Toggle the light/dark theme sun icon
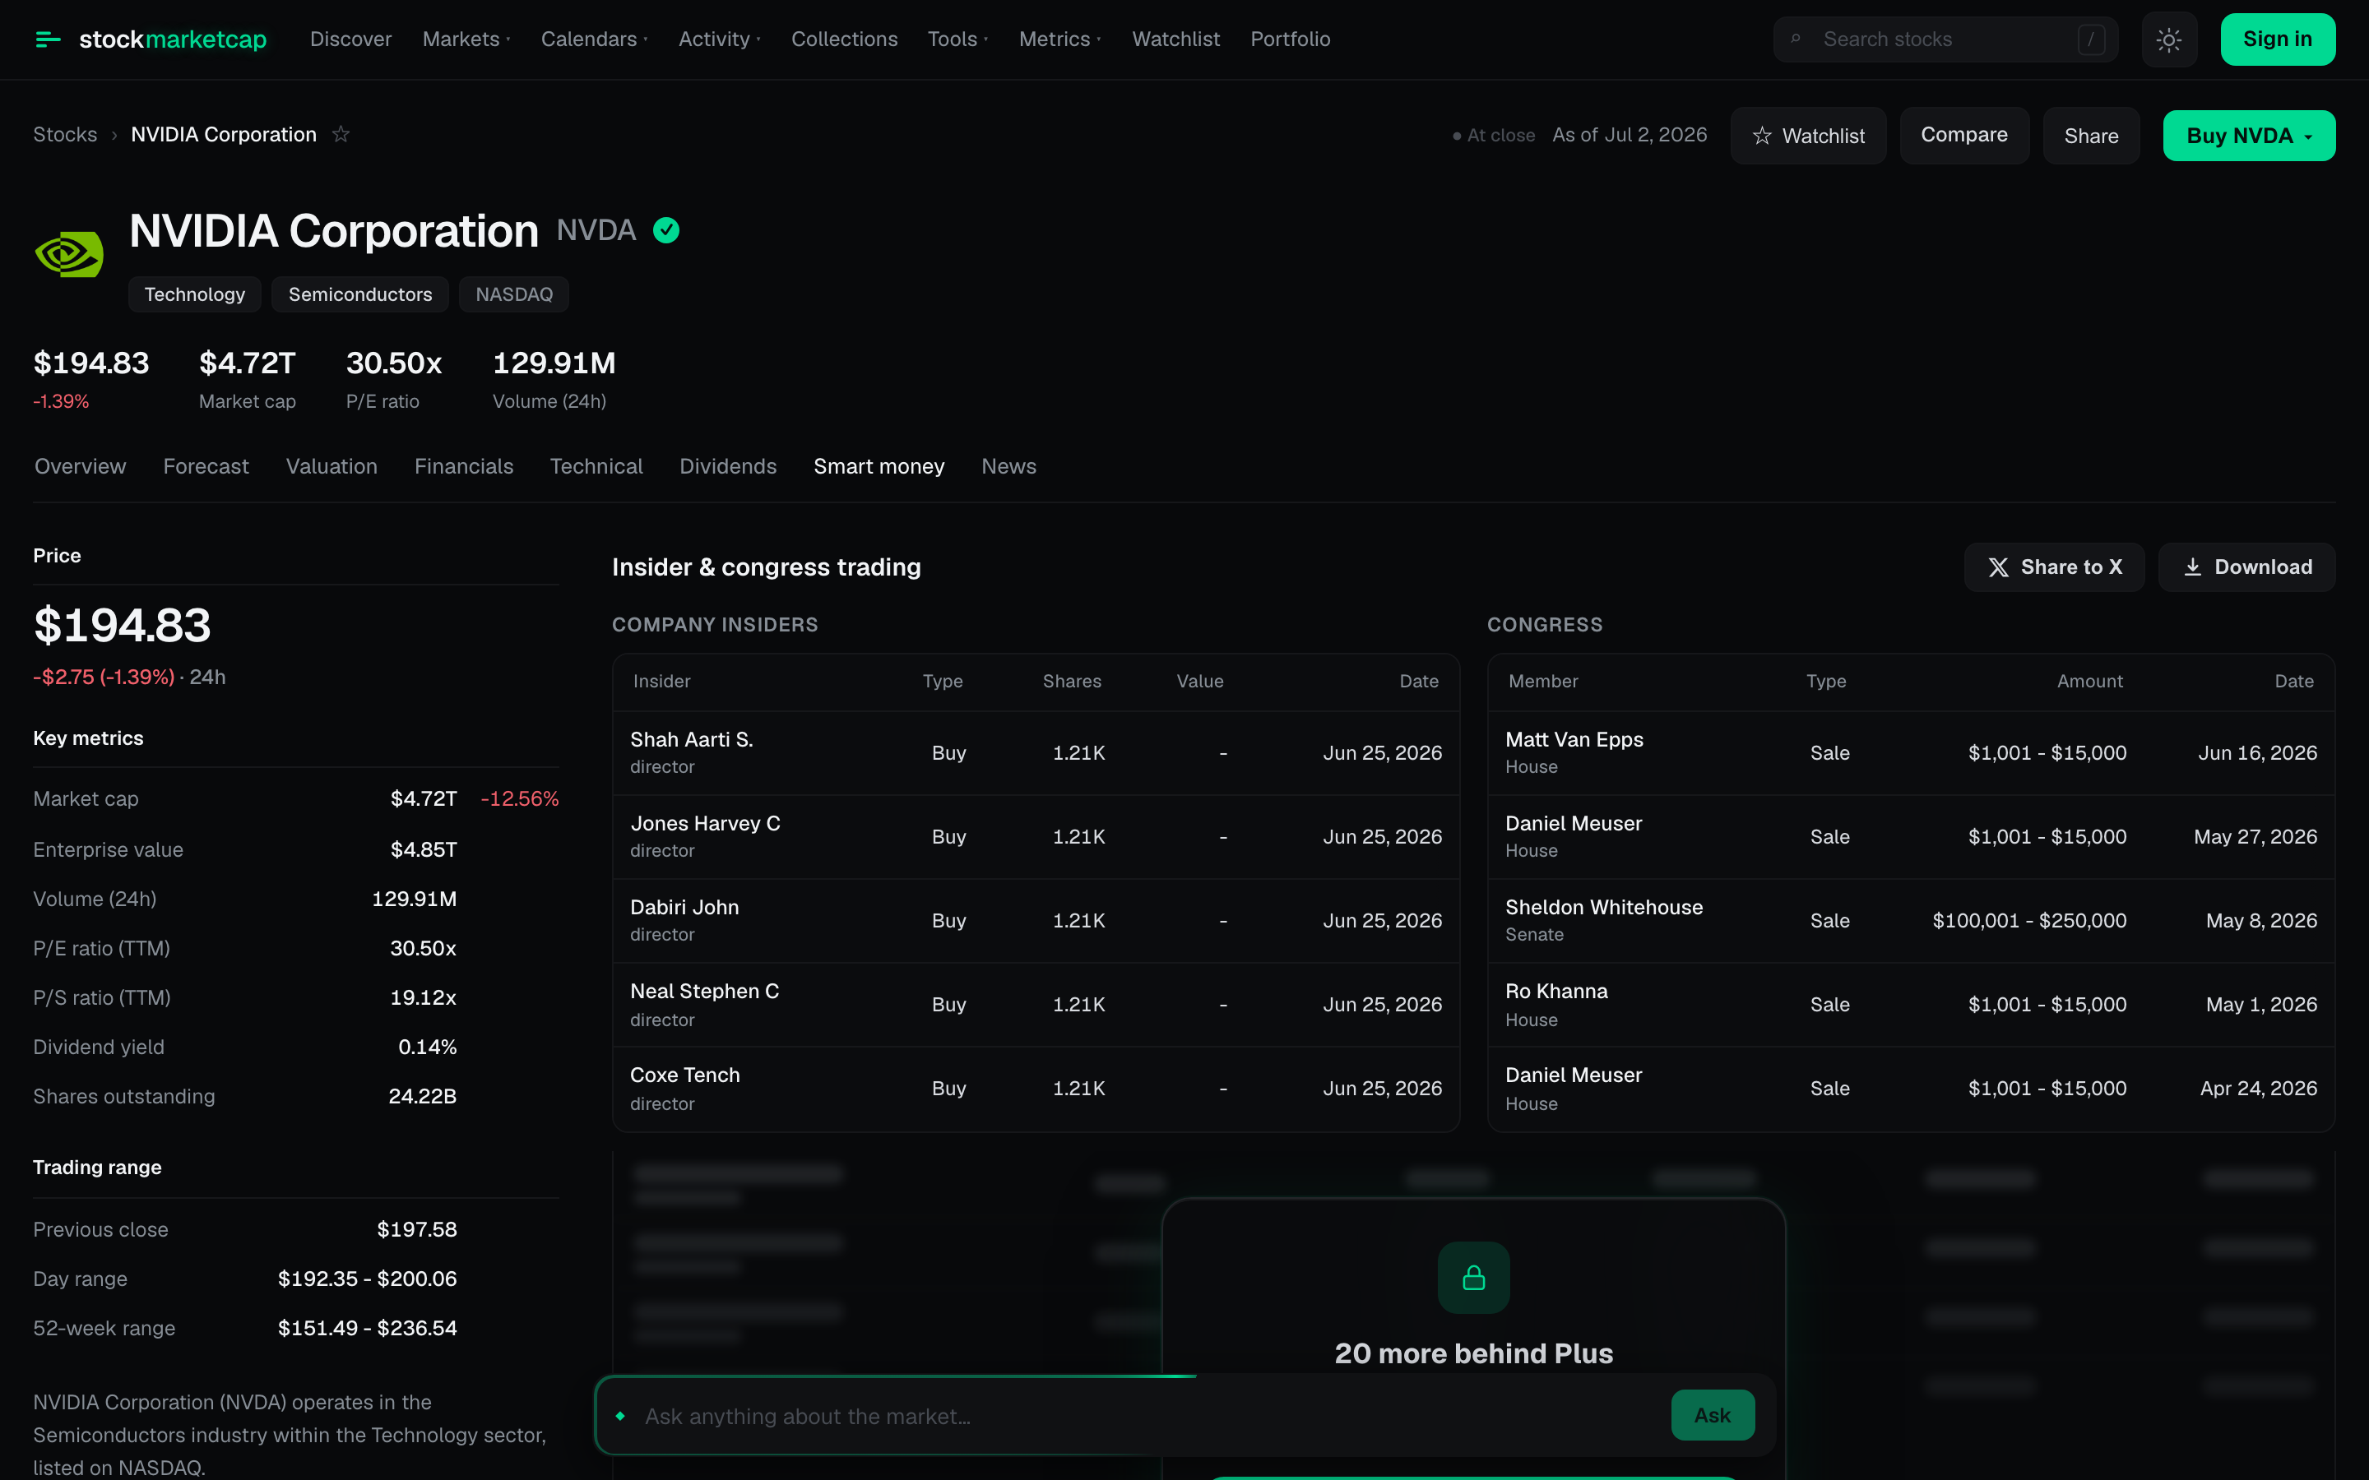The image size is (2369, 1480). (x=2168, y=39)
